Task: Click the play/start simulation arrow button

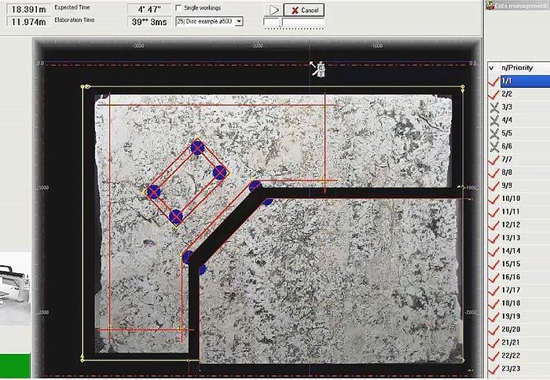Action: coord(273,9)
